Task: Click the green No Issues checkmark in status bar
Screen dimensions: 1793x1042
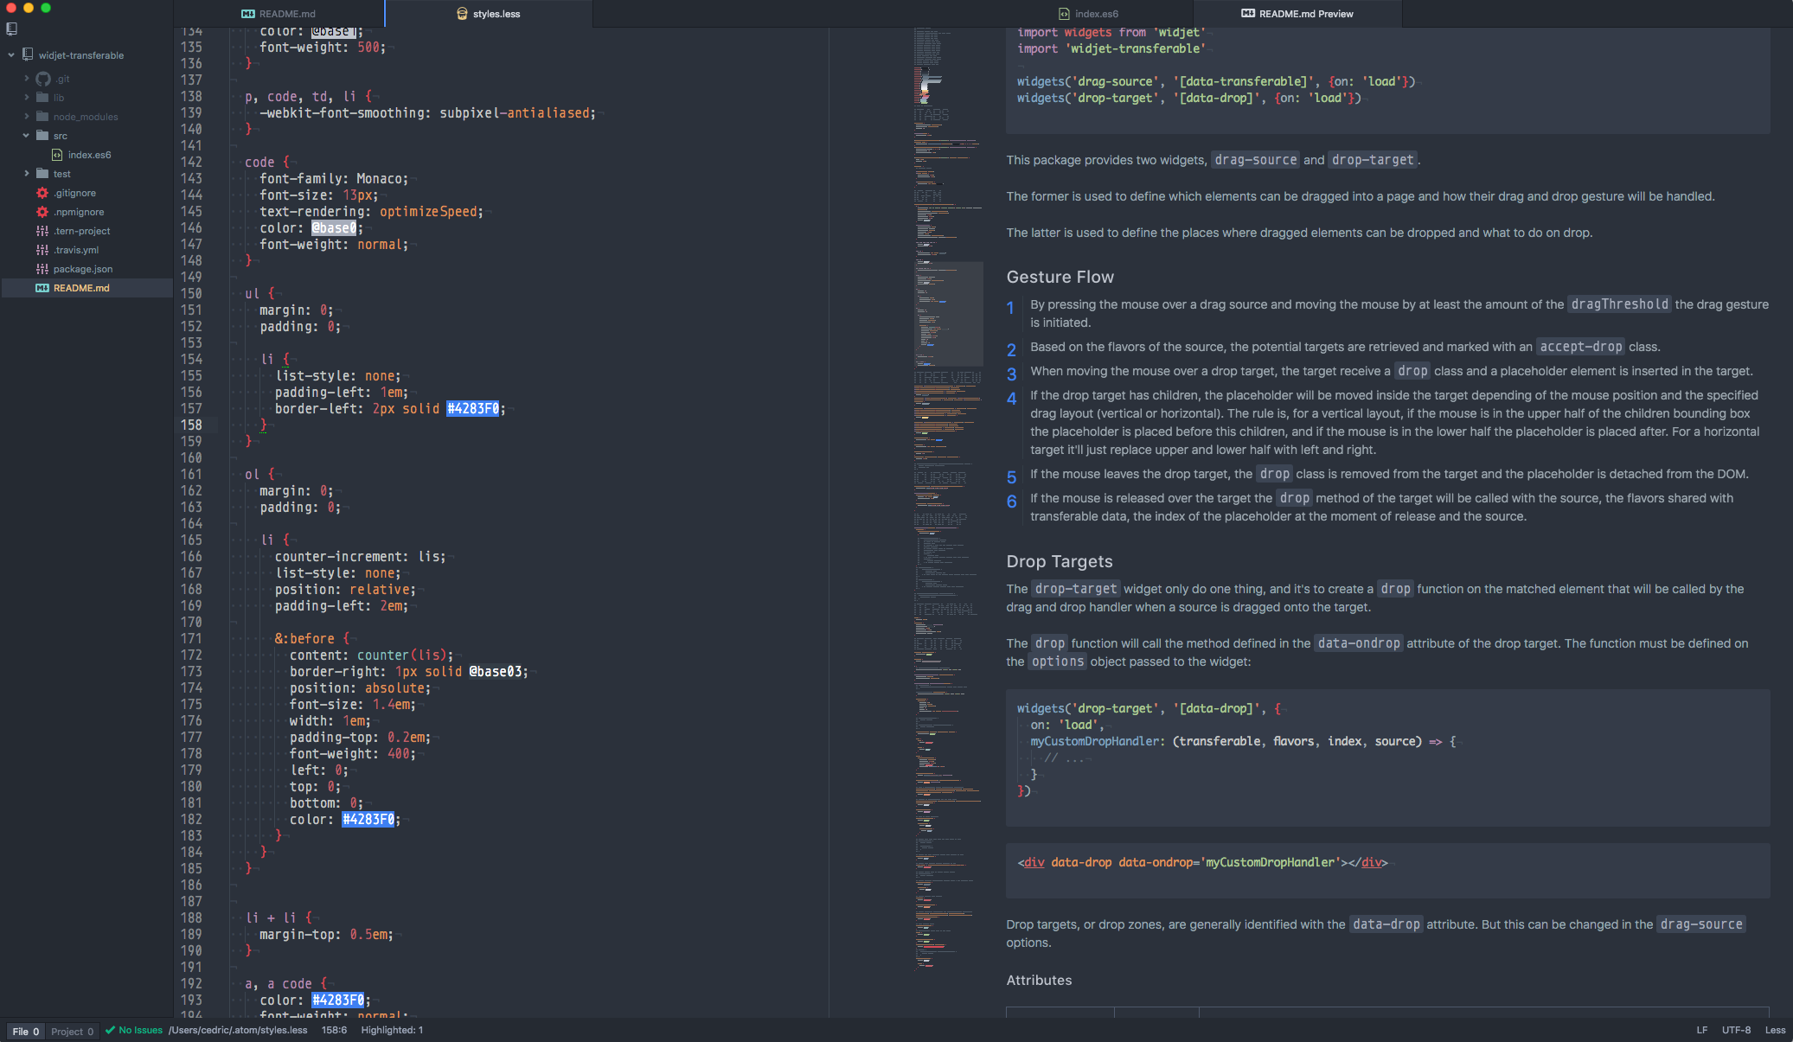Action: click(x=110, y=1030)
